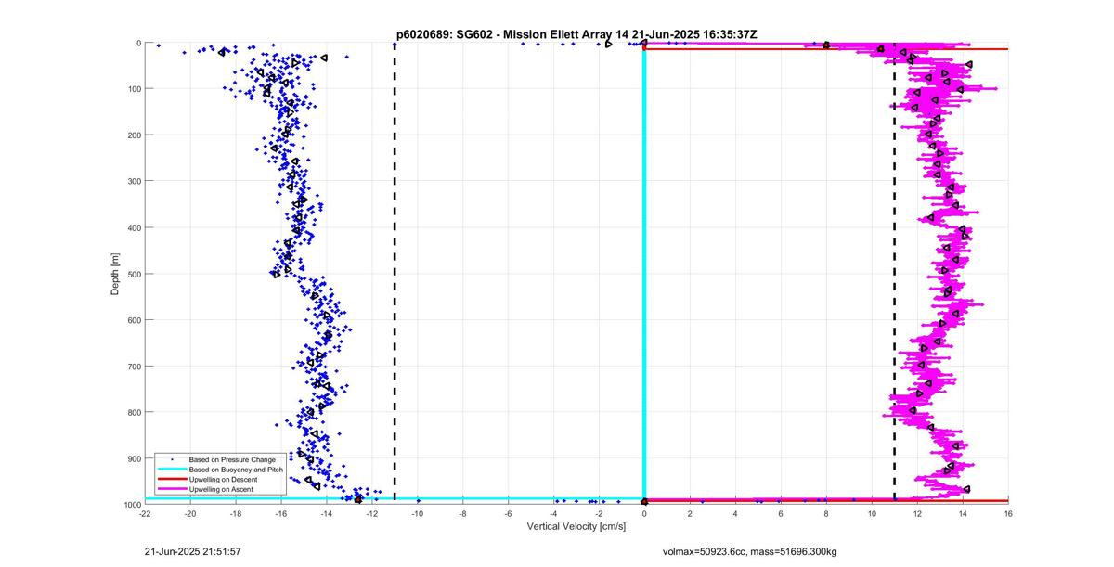Click the x-axis tick label '-2'
Screen dimensions: 1114x567
click(x=599, y=513)
